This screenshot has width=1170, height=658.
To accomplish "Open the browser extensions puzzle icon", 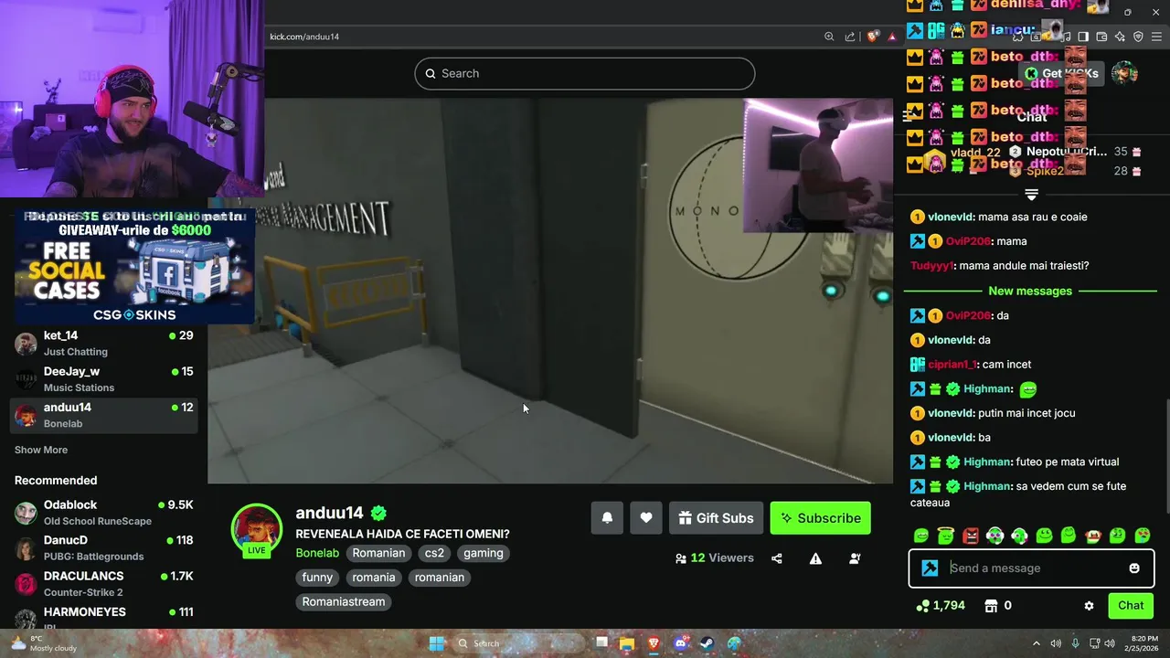I will point(1017,37).
